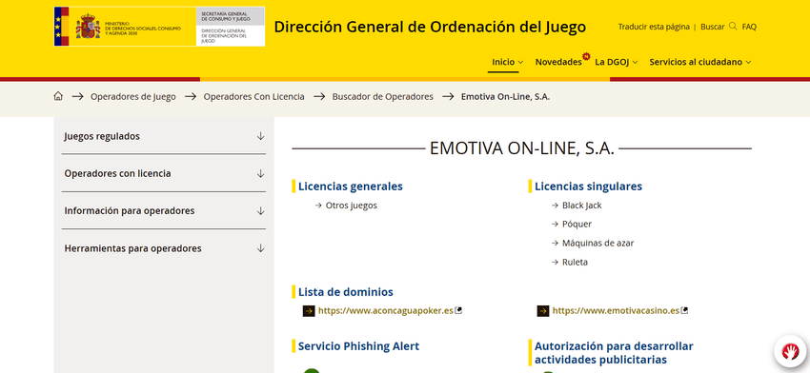Viewport: 810px width, 373px height.
Task: Open the home icon in the breadcrumb
Action: (58, 96)
